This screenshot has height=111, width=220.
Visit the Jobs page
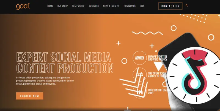pyautogui.click(x=142, y=6)
